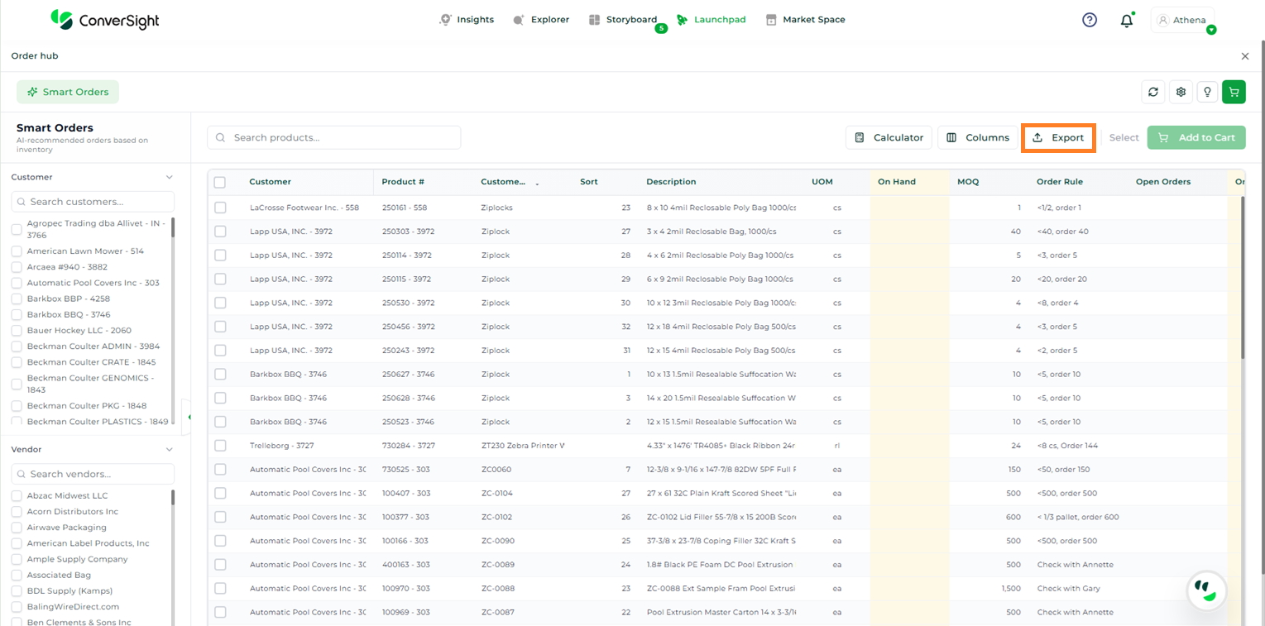This screenshot has width=1265, height=626.
Task: Open the Calculator button
Action: [x=889, y=138]
